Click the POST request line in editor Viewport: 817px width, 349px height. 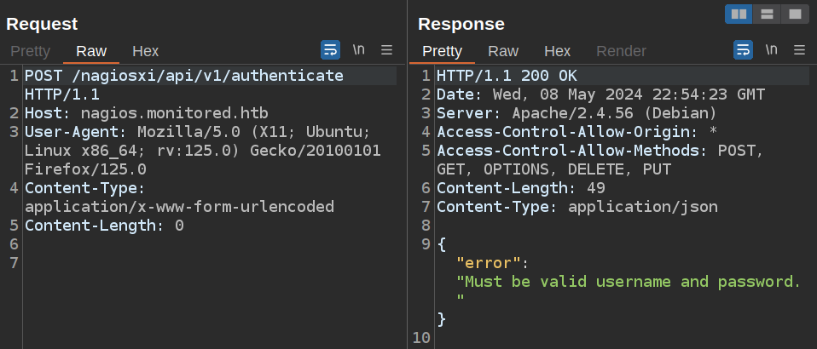(x=183, y=76)
